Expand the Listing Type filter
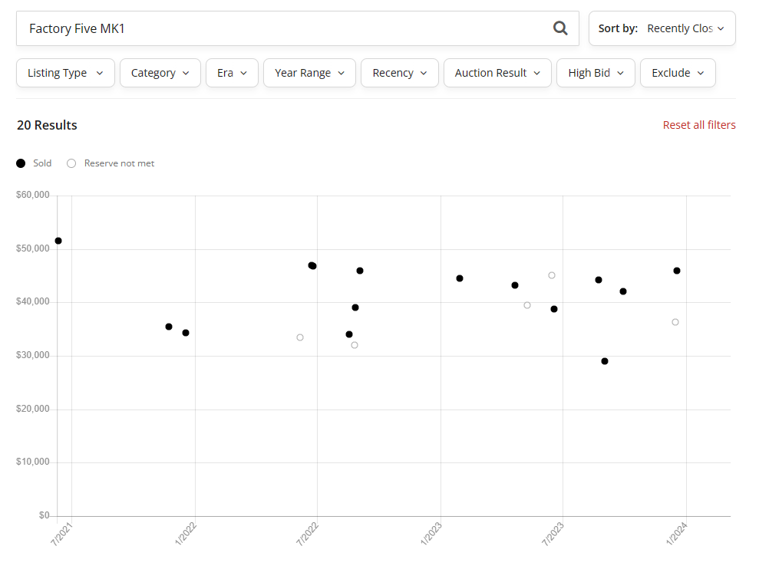This screenshot has height=569, width=759. point(65,73)
